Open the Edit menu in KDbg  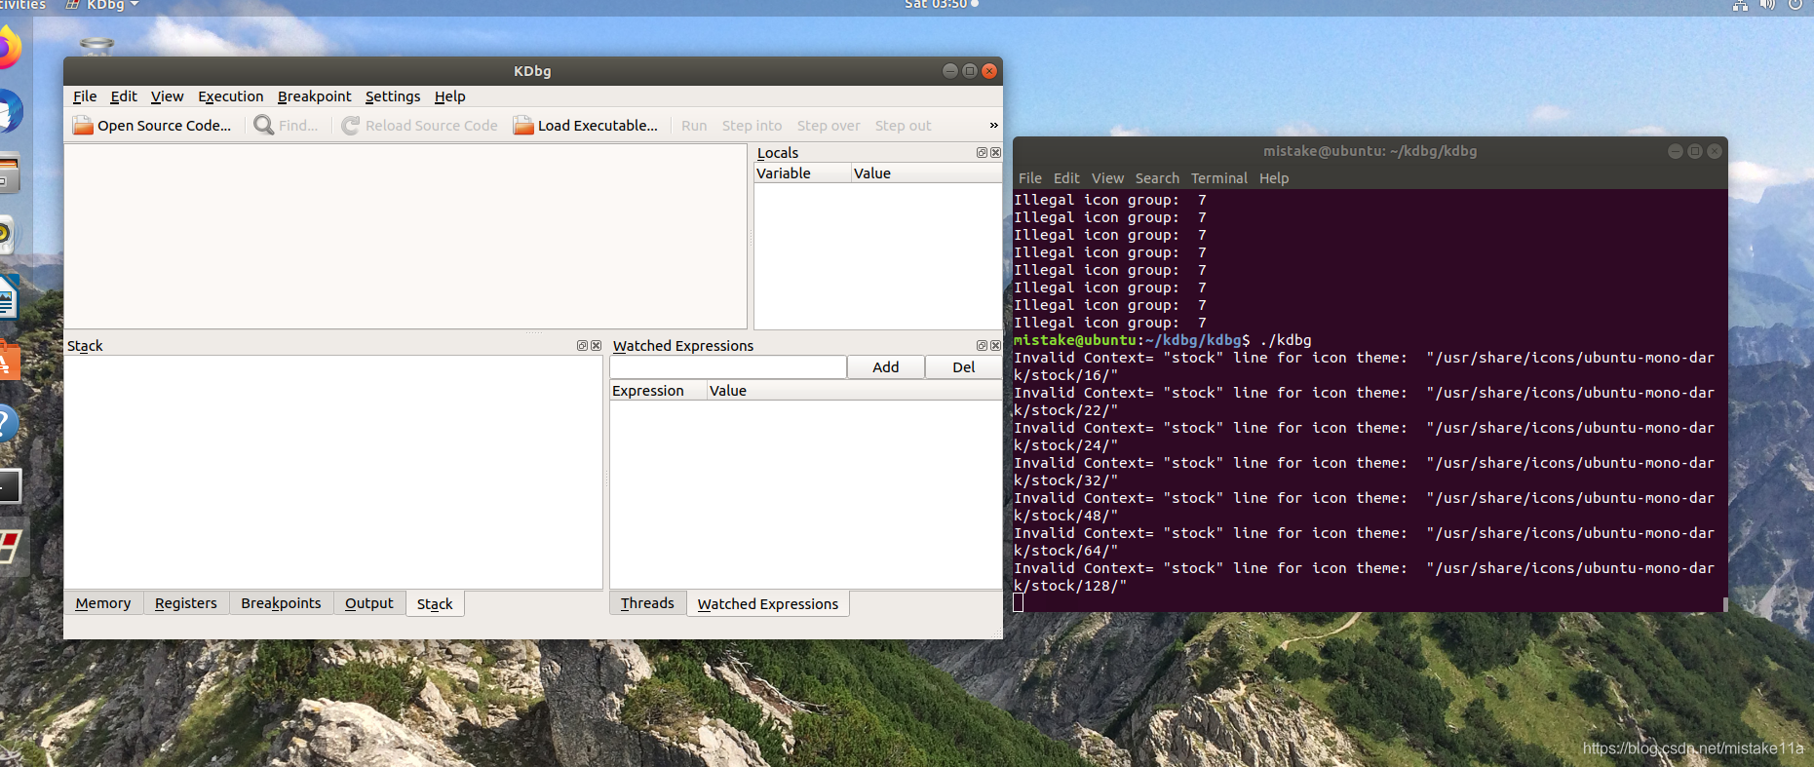tap(124, 96)
